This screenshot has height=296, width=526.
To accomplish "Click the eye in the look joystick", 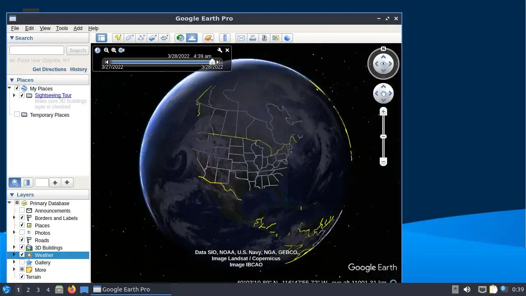I will pos(383,64).
